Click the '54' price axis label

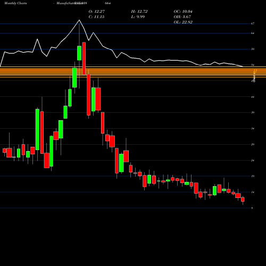click(253, 65)
